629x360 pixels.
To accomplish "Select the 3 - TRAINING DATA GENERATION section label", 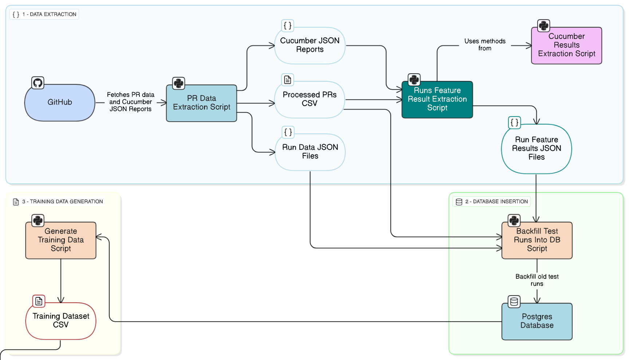I will pyautogui.click(x=62, y=201).
